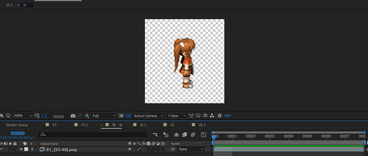Click the reset exposure icon
368x156 pixels.
coord(220,116)
